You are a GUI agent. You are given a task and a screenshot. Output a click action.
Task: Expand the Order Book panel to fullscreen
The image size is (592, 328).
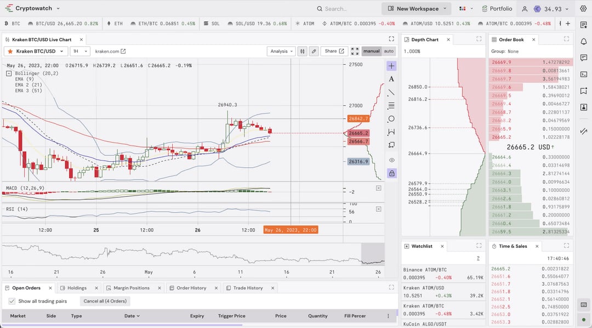566,39
